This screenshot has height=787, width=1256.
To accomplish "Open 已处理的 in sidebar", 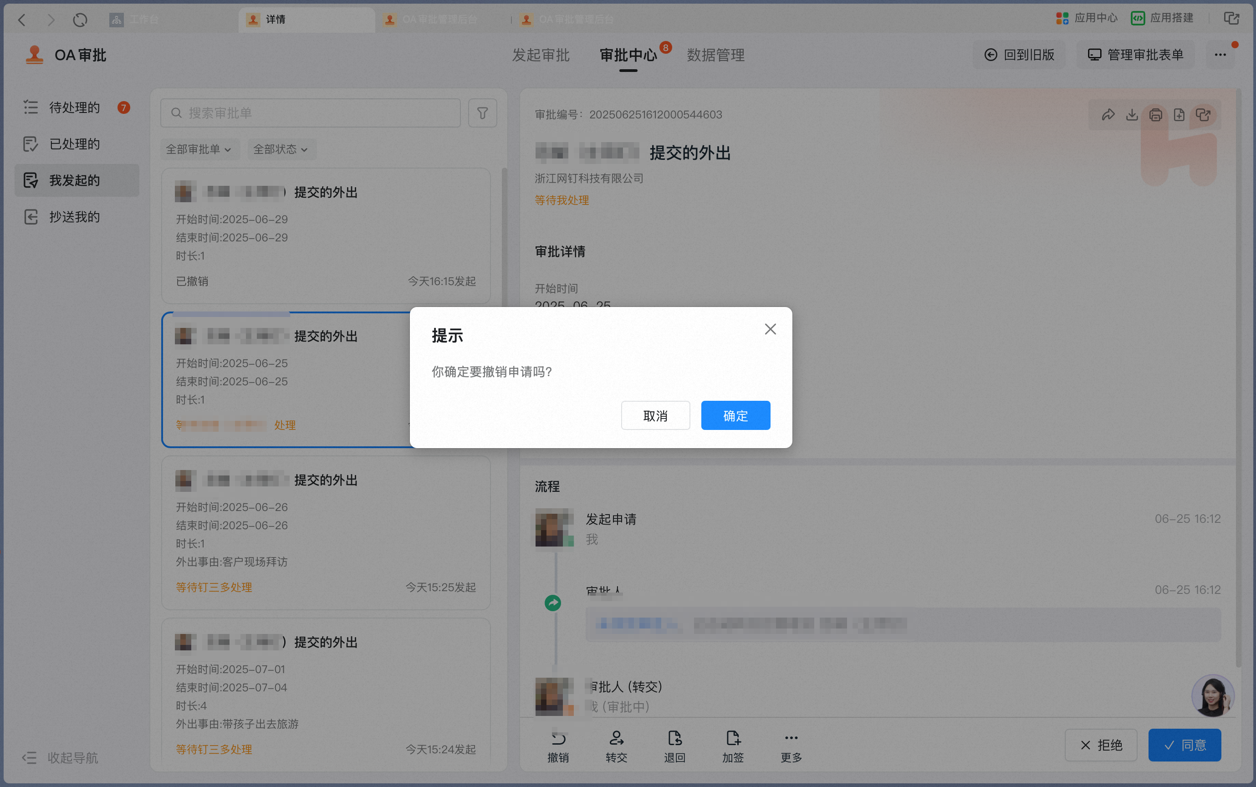I will [77, 143].
